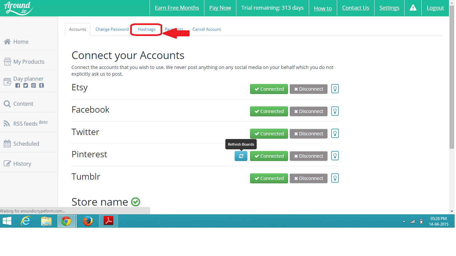The image size is (456, 256).
Task: Click Pinterest icon under Day planner
Action: pyautogui.click(x=33, y=86)
